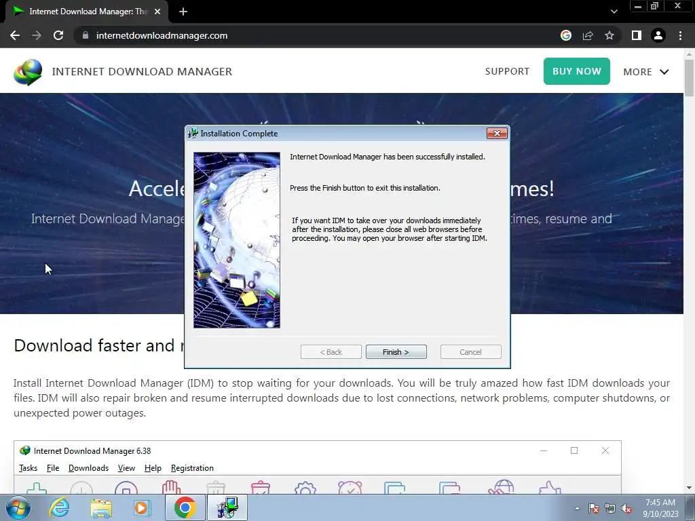Open Windows Media Player taskbar icon

point(143,507)
